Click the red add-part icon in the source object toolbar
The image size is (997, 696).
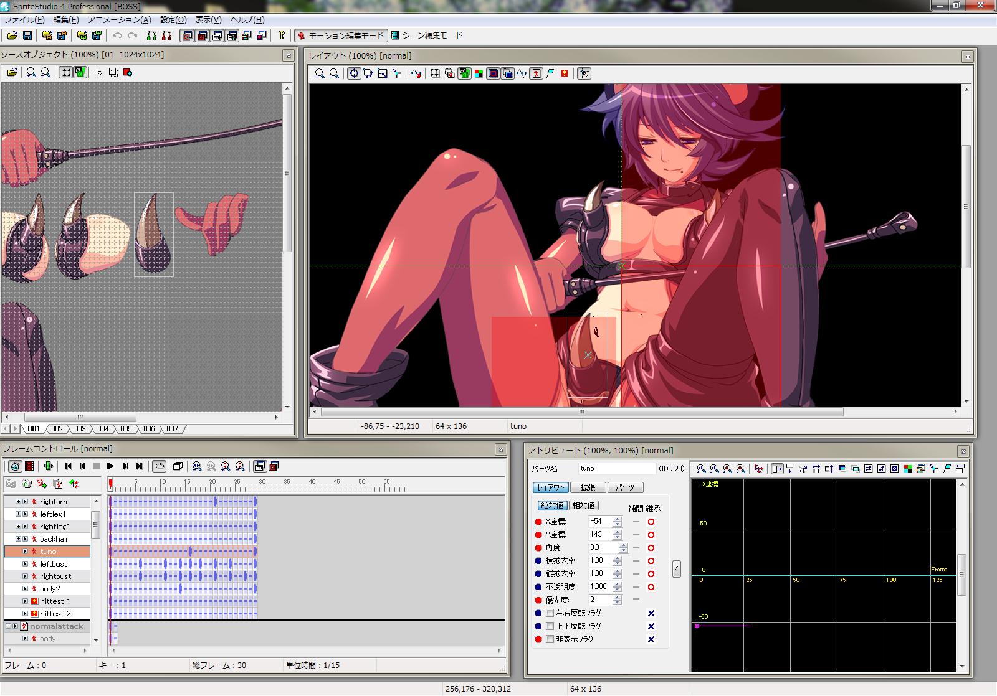click(128, 72)
